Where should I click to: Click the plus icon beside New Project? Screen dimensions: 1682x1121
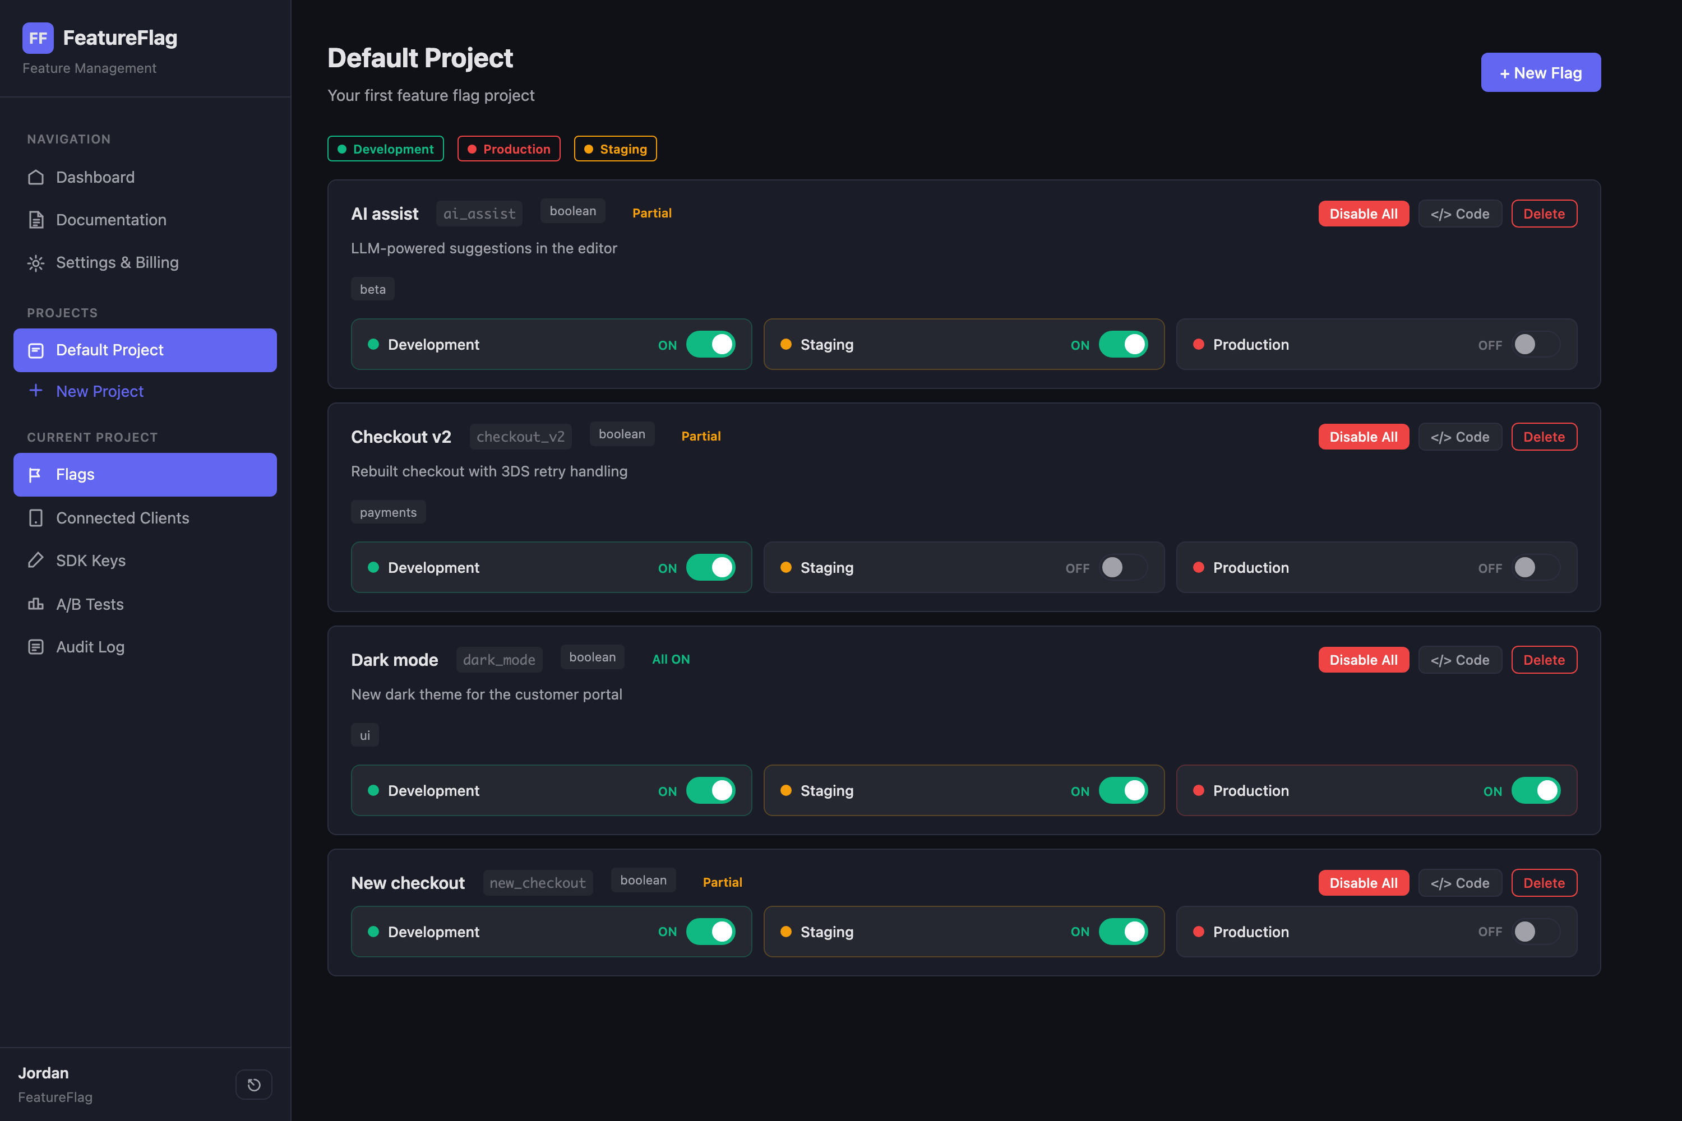[x=36, y=390]
